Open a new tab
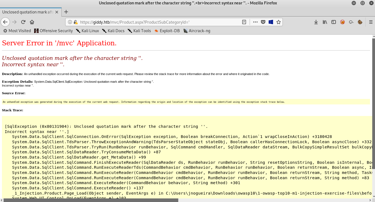Screen dimensions: 375x202 [66, 12]
